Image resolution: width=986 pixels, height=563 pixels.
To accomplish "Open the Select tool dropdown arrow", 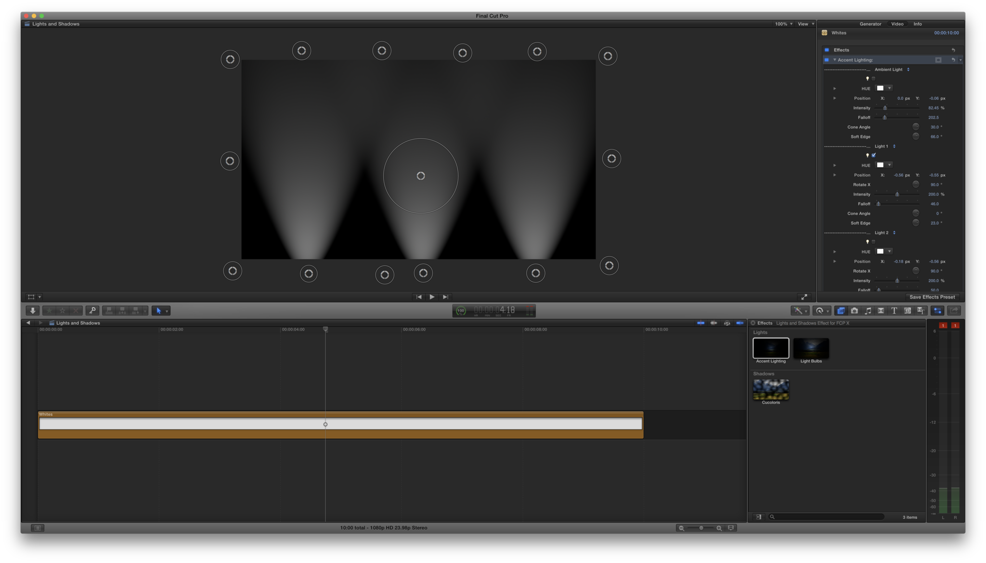I will pyautogui.click(x=167, y=311).
